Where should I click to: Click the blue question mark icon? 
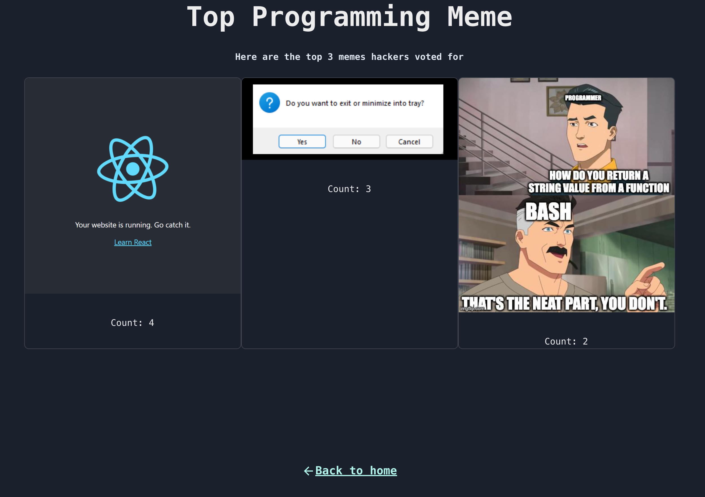[269, 103]
